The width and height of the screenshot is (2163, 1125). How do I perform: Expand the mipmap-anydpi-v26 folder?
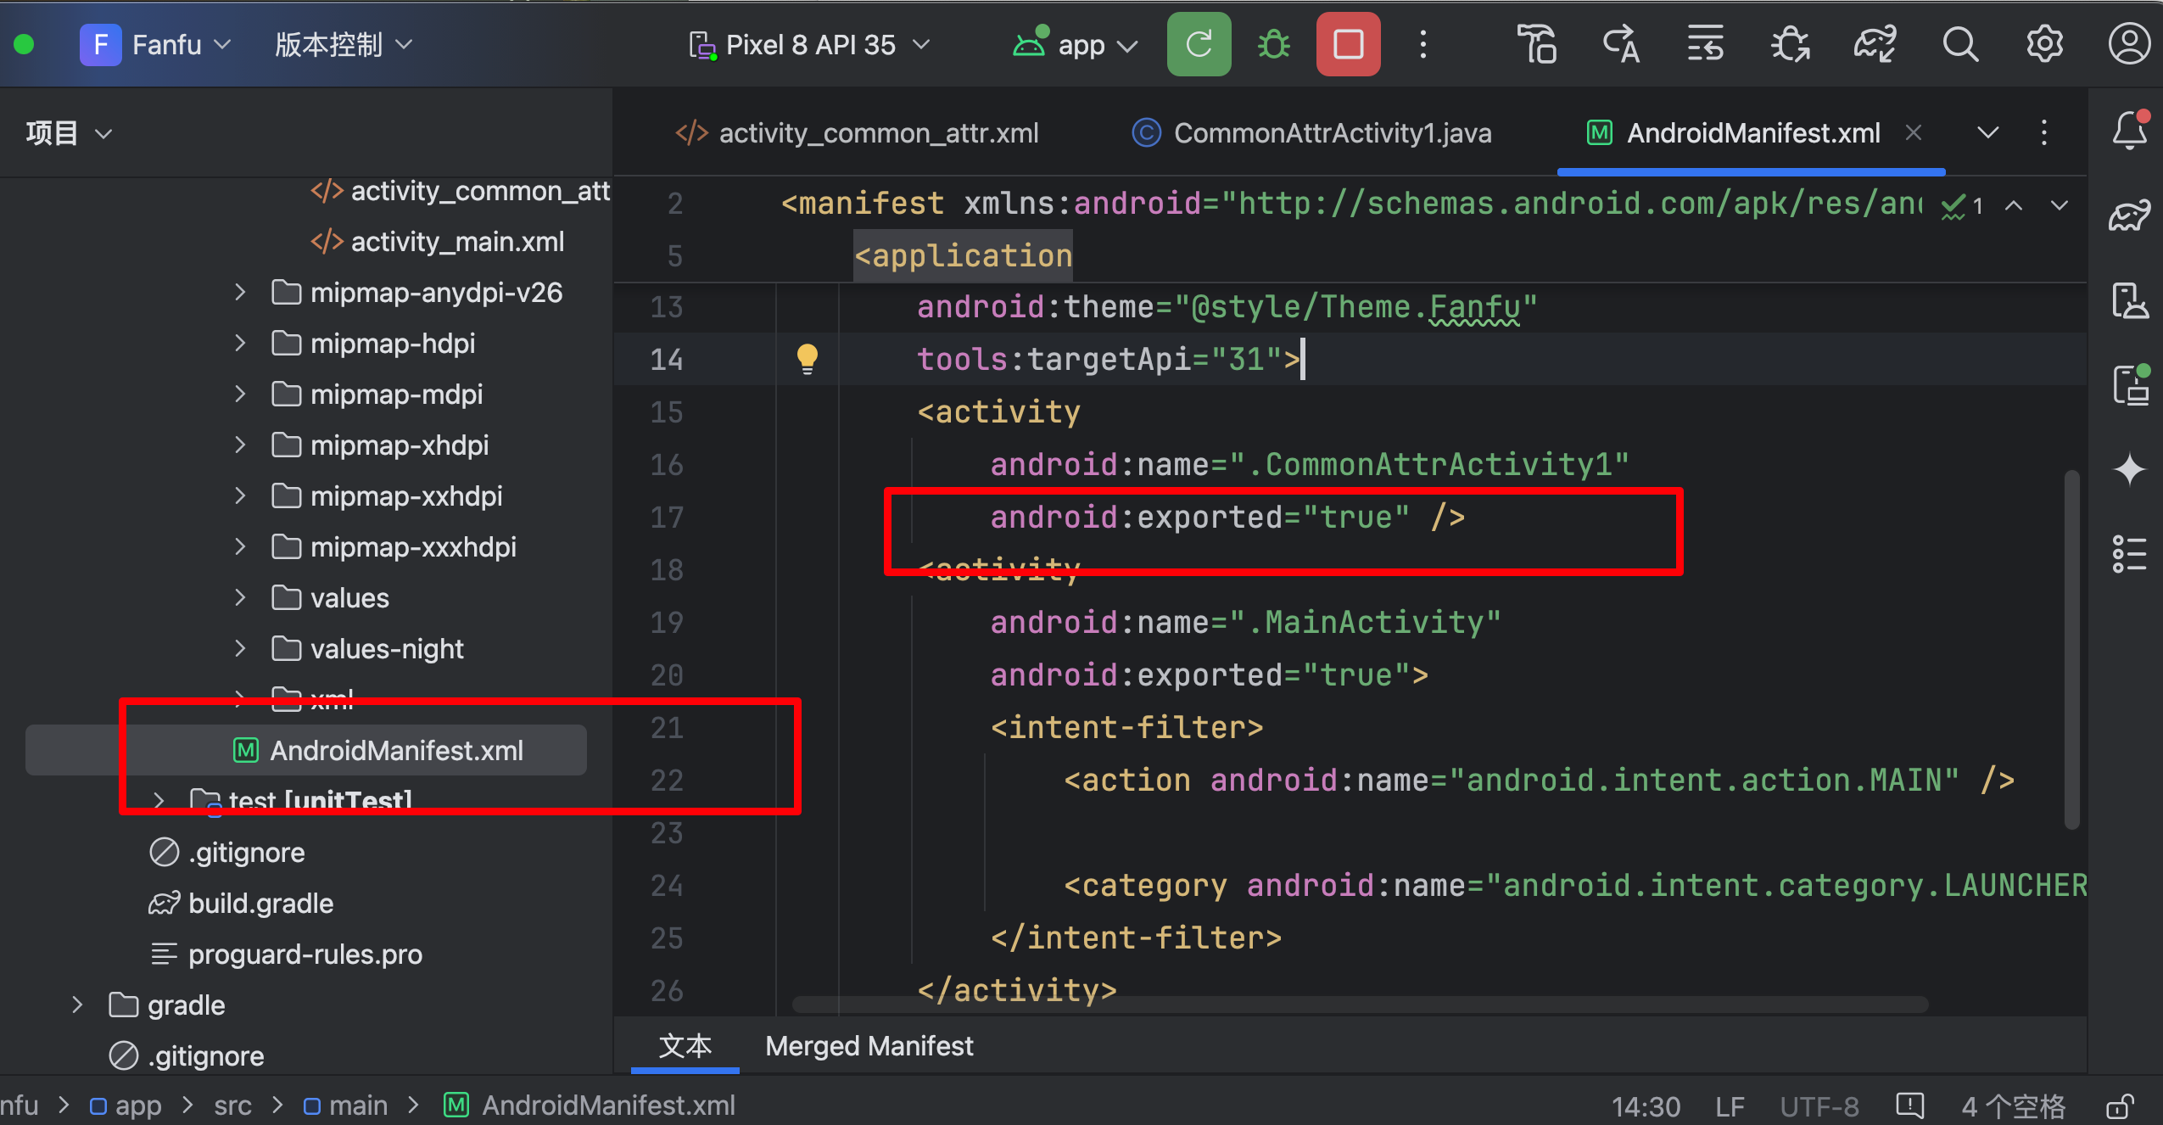click(x=240, y=293)
